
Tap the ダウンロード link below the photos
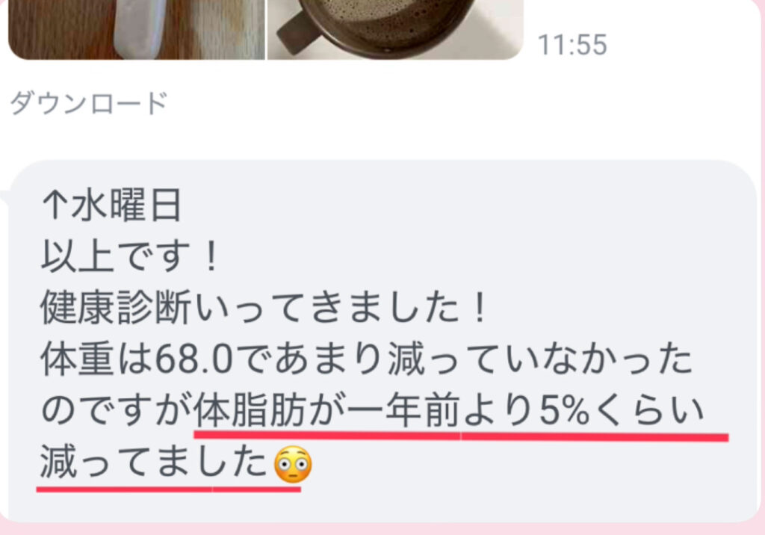click(x=89, y=103)
